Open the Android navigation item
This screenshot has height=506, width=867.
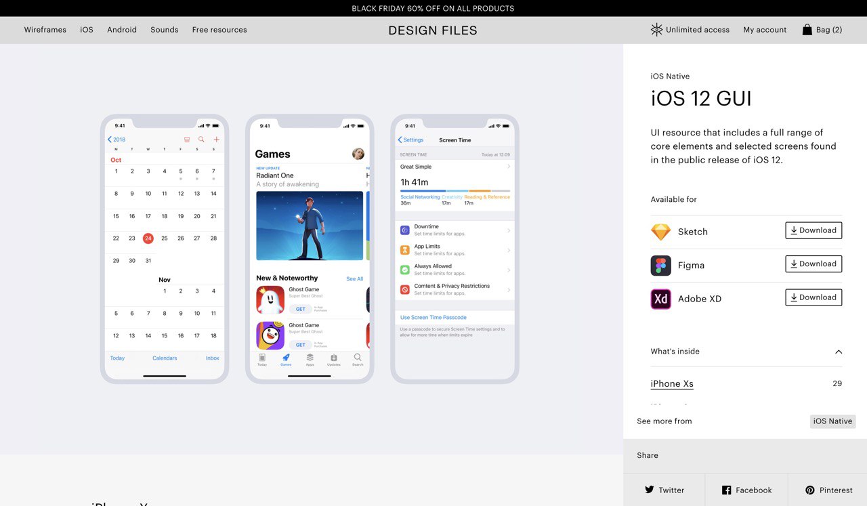(122, 30)
